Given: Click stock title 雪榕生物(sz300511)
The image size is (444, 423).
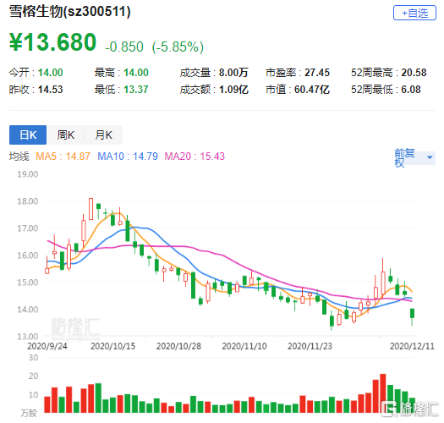Looking at the screenshot, I should tap(69, 12).
